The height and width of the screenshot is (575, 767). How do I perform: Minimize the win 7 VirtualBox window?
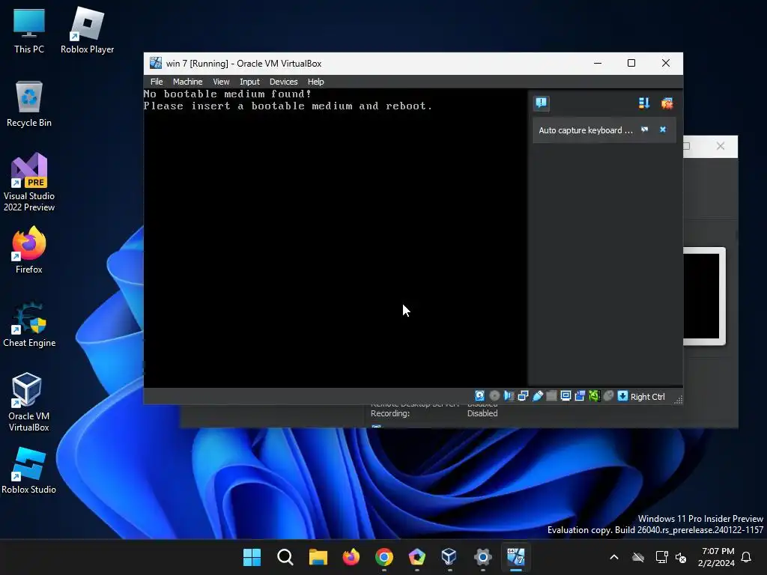click(x=597, y=63)
